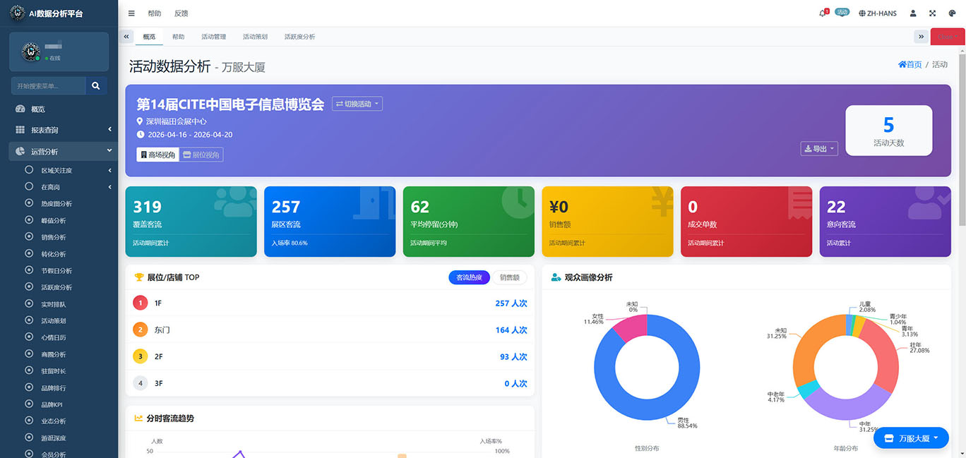Click the 5 活动天数 card

click(x=888, y=131)
